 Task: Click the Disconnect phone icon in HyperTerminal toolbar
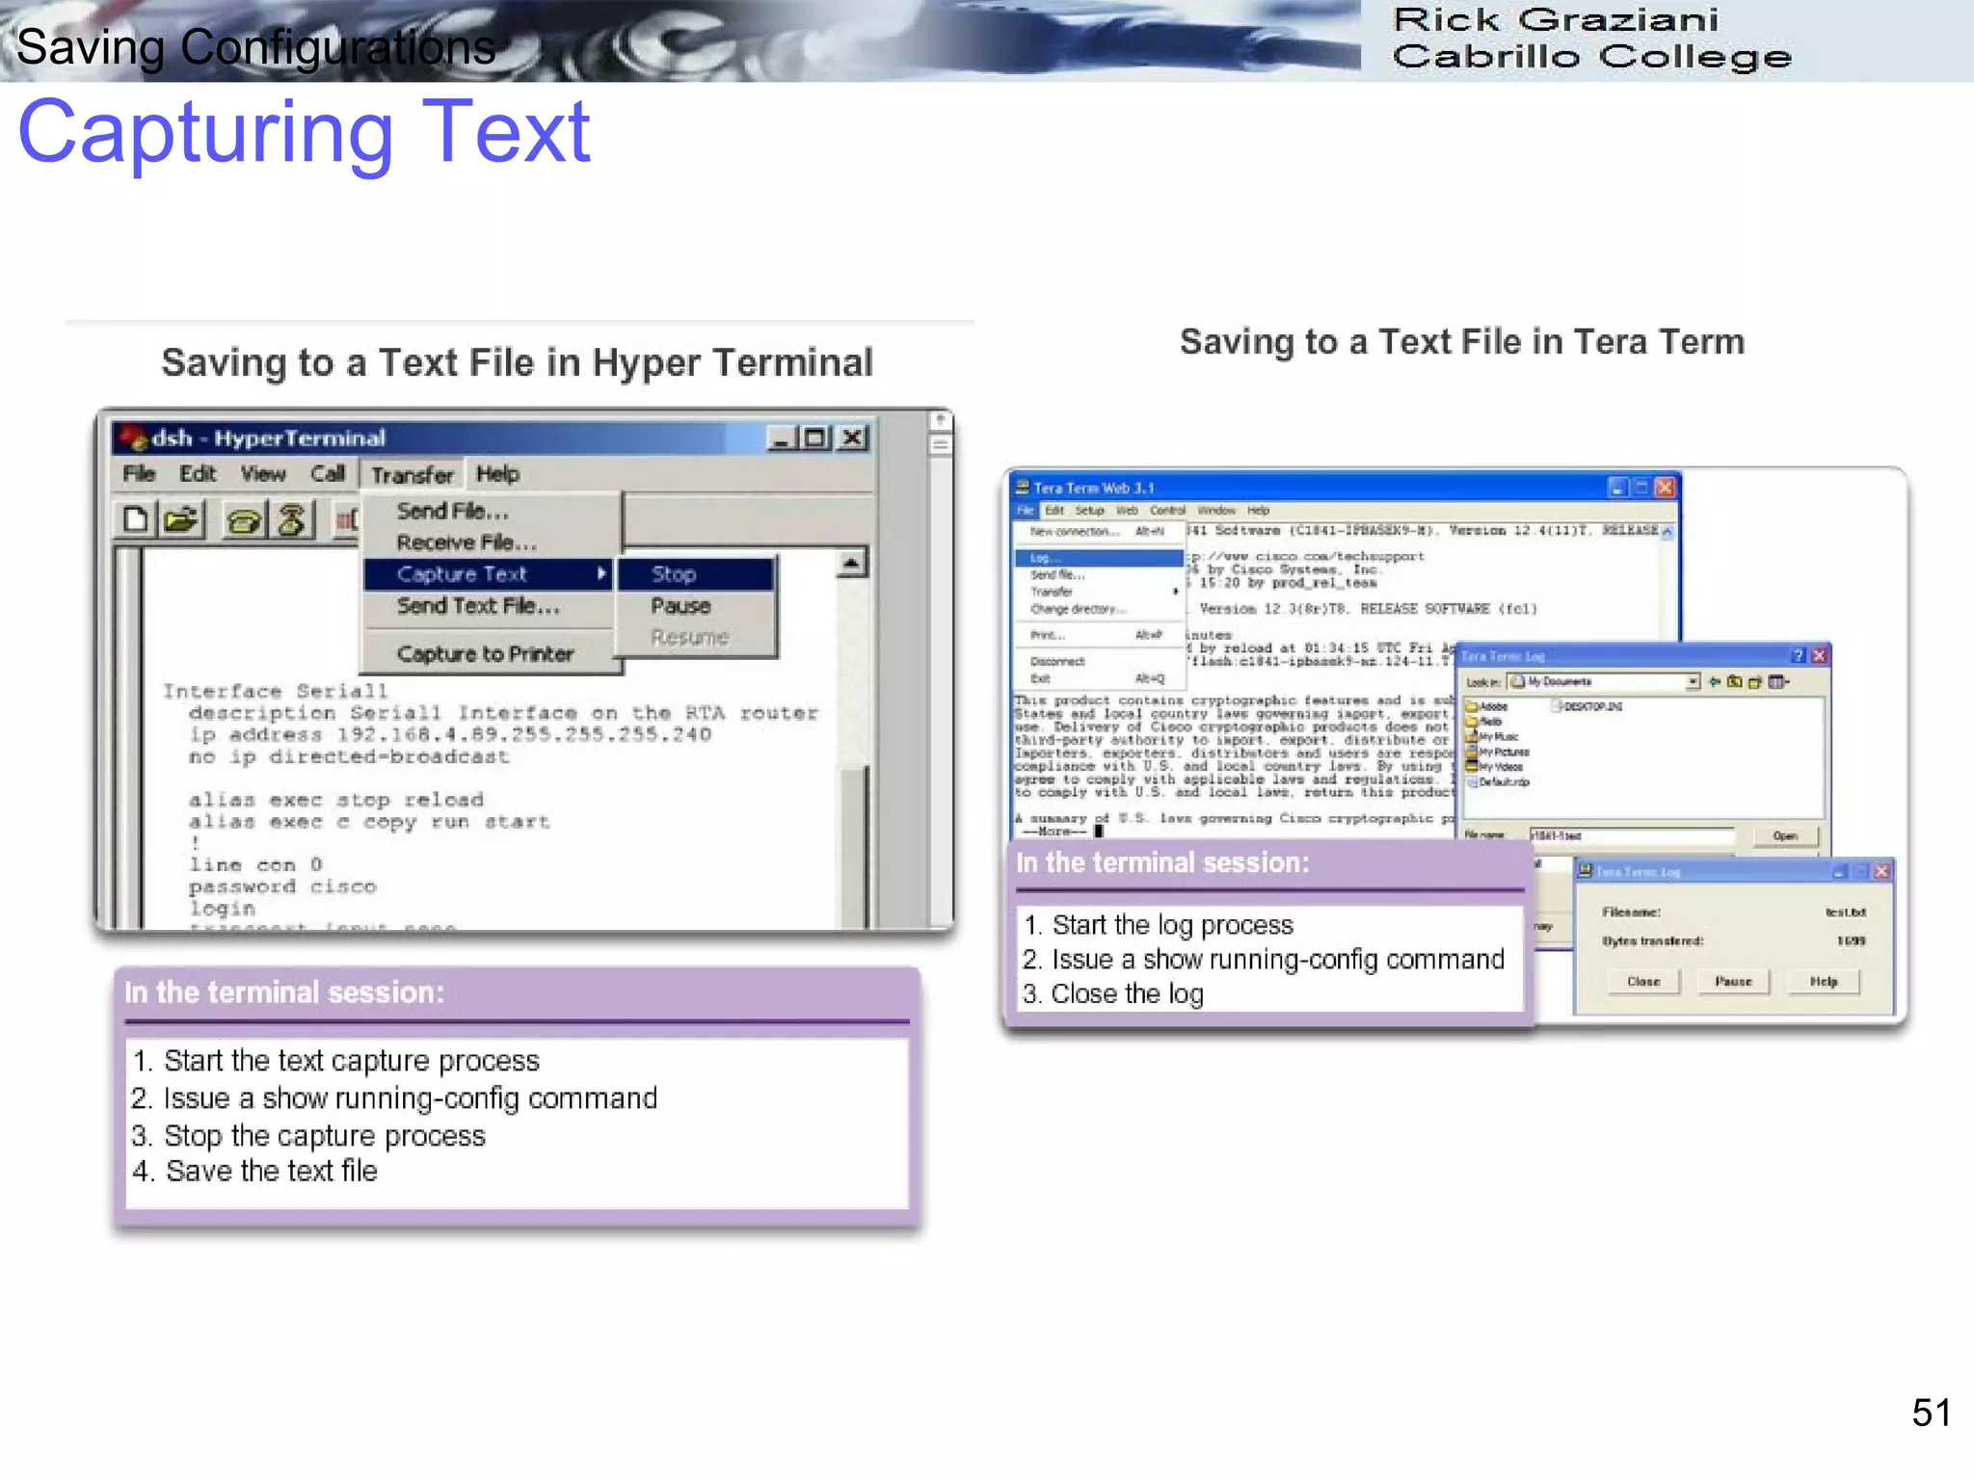291,520
